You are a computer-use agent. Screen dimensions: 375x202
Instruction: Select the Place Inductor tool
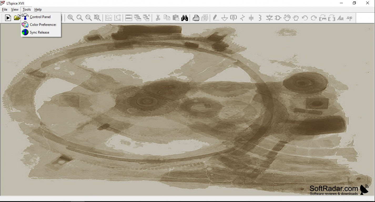(260, 18)
